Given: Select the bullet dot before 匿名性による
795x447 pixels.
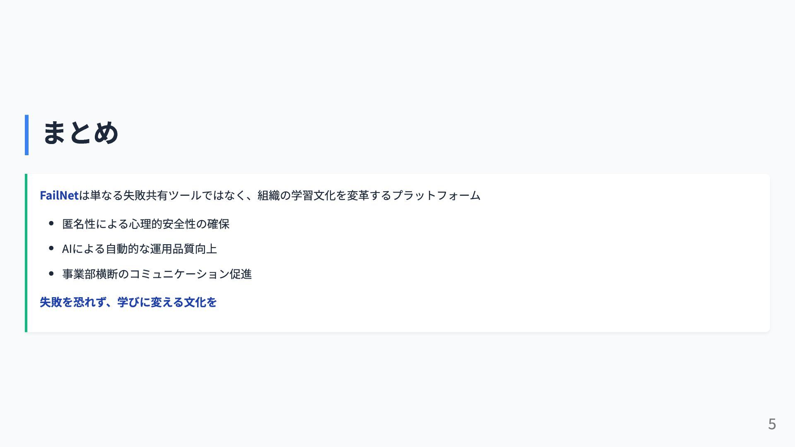Looking at the screenshot, I should pyautogui.click(x=51, y=223).
